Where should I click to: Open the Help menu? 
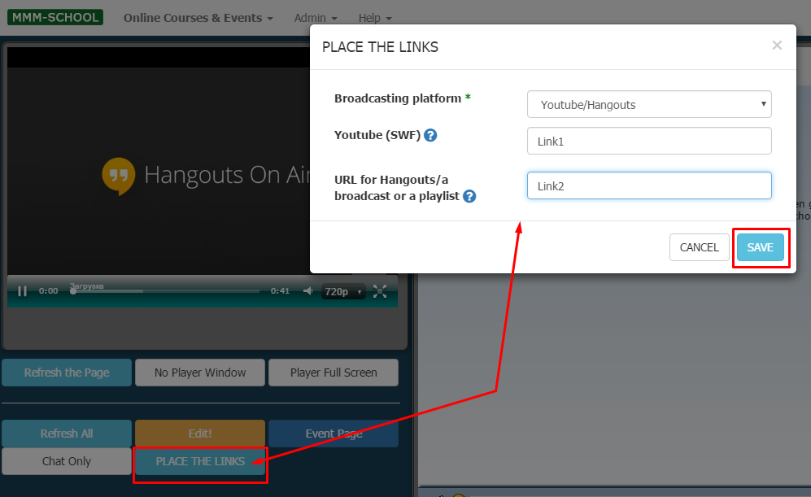pyautogui.click(x=375, y=18)
